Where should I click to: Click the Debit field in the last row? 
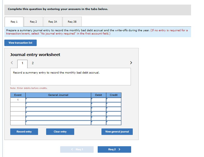(98, 123)
